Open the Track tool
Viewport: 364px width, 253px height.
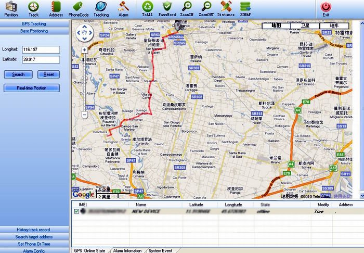[33, 9]
